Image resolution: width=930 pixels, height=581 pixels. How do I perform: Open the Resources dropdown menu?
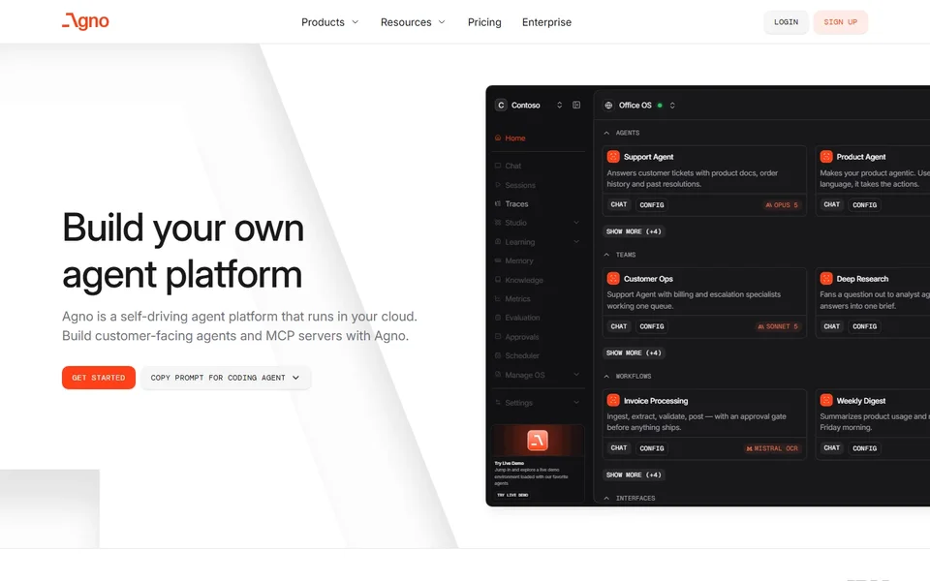tap(413, 22)
